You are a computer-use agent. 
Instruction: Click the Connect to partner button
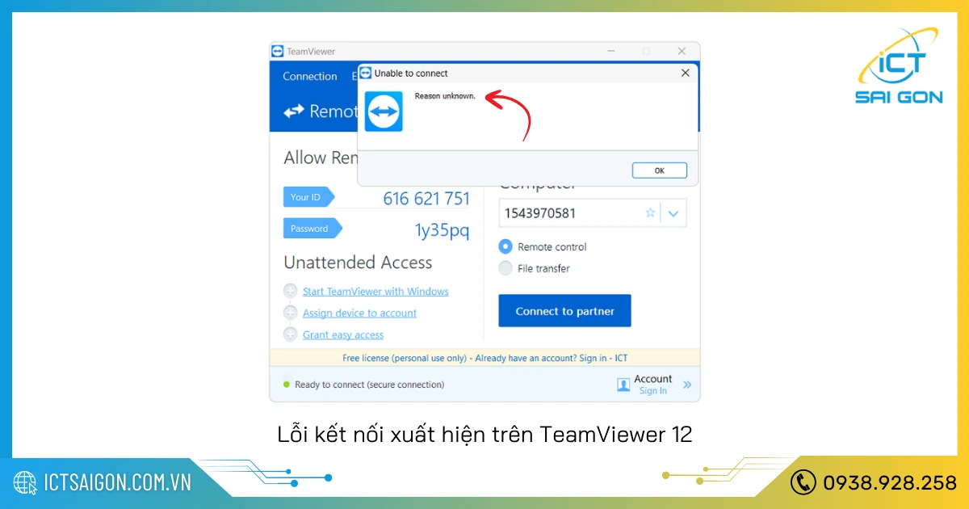tap(564, 311)
